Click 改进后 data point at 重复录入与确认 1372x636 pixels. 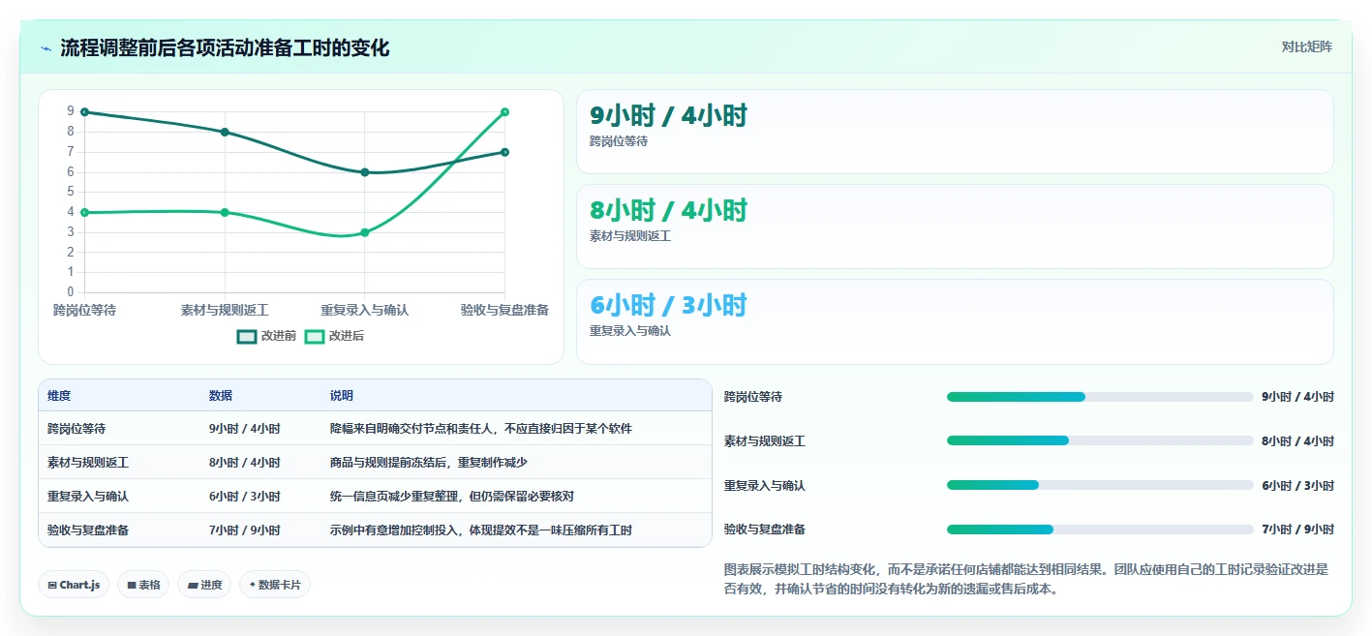click(365, 232)
